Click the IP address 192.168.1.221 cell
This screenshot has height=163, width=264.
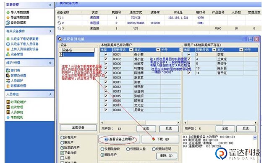pos(178,18)
